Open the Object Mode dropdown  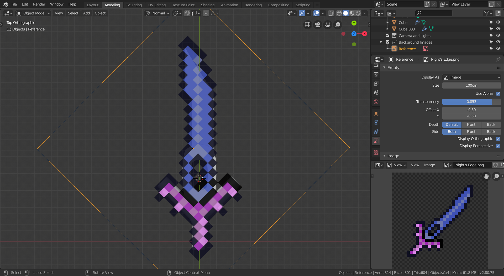click(33, 13)
